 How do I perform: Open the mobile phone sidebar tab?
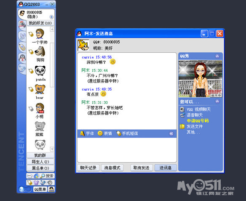tap(22, 47)
